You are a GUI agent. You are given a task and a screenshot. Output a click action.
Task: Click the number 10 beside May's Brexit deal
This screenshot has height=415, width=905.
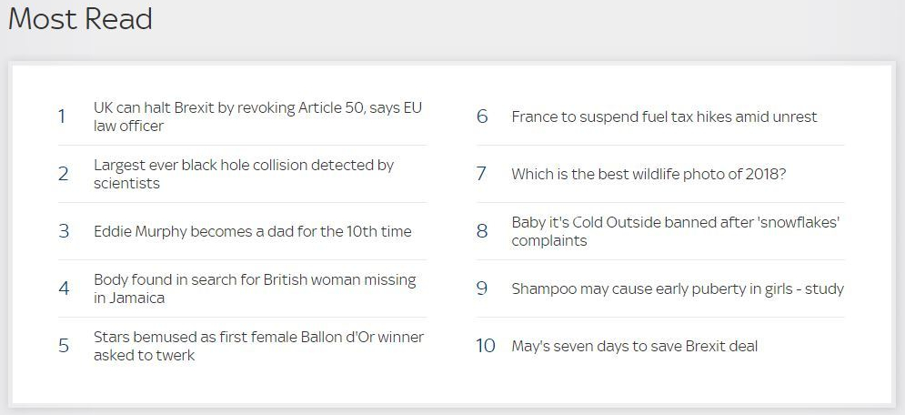pyautogui.click(x=486, y=346)
